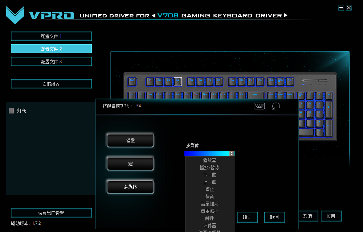Viewport: 363px width, 232px height.
Task: Select 音量加大 in the dropdown list
Action: (x=209, y=204)
